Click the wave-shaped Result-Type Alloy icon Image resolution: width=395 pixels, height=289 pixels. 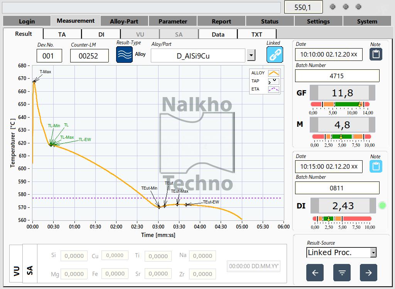point(125,54)
